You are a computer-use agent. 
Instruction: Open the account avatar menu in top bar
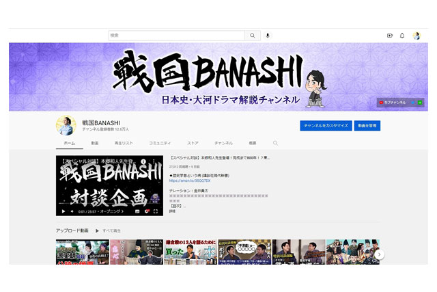tap(417, 36)
